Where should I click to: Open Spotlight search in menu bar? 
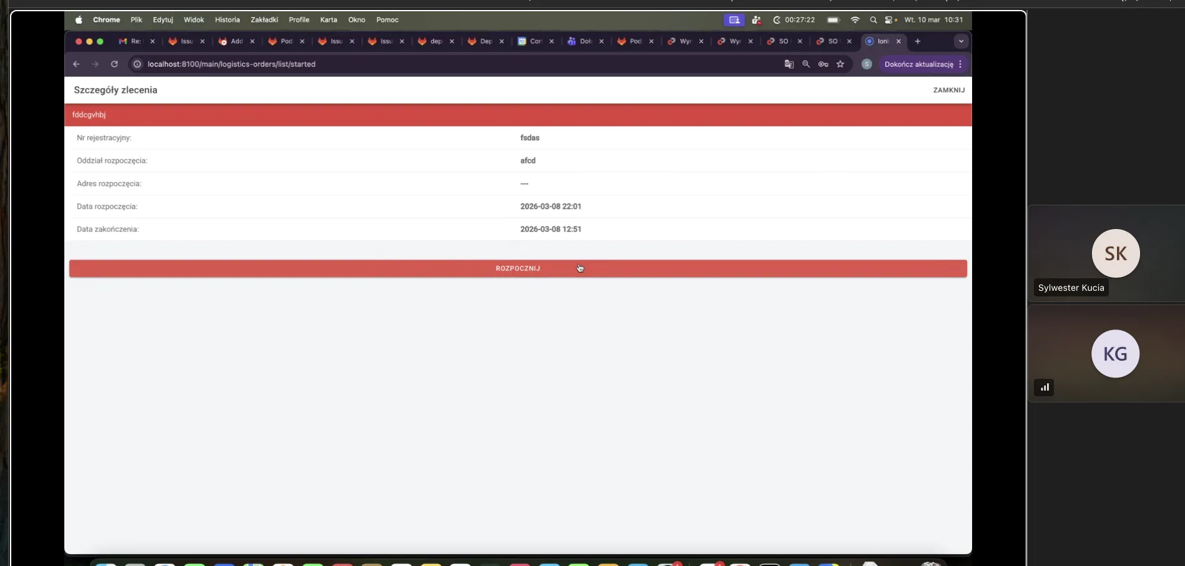873,20
